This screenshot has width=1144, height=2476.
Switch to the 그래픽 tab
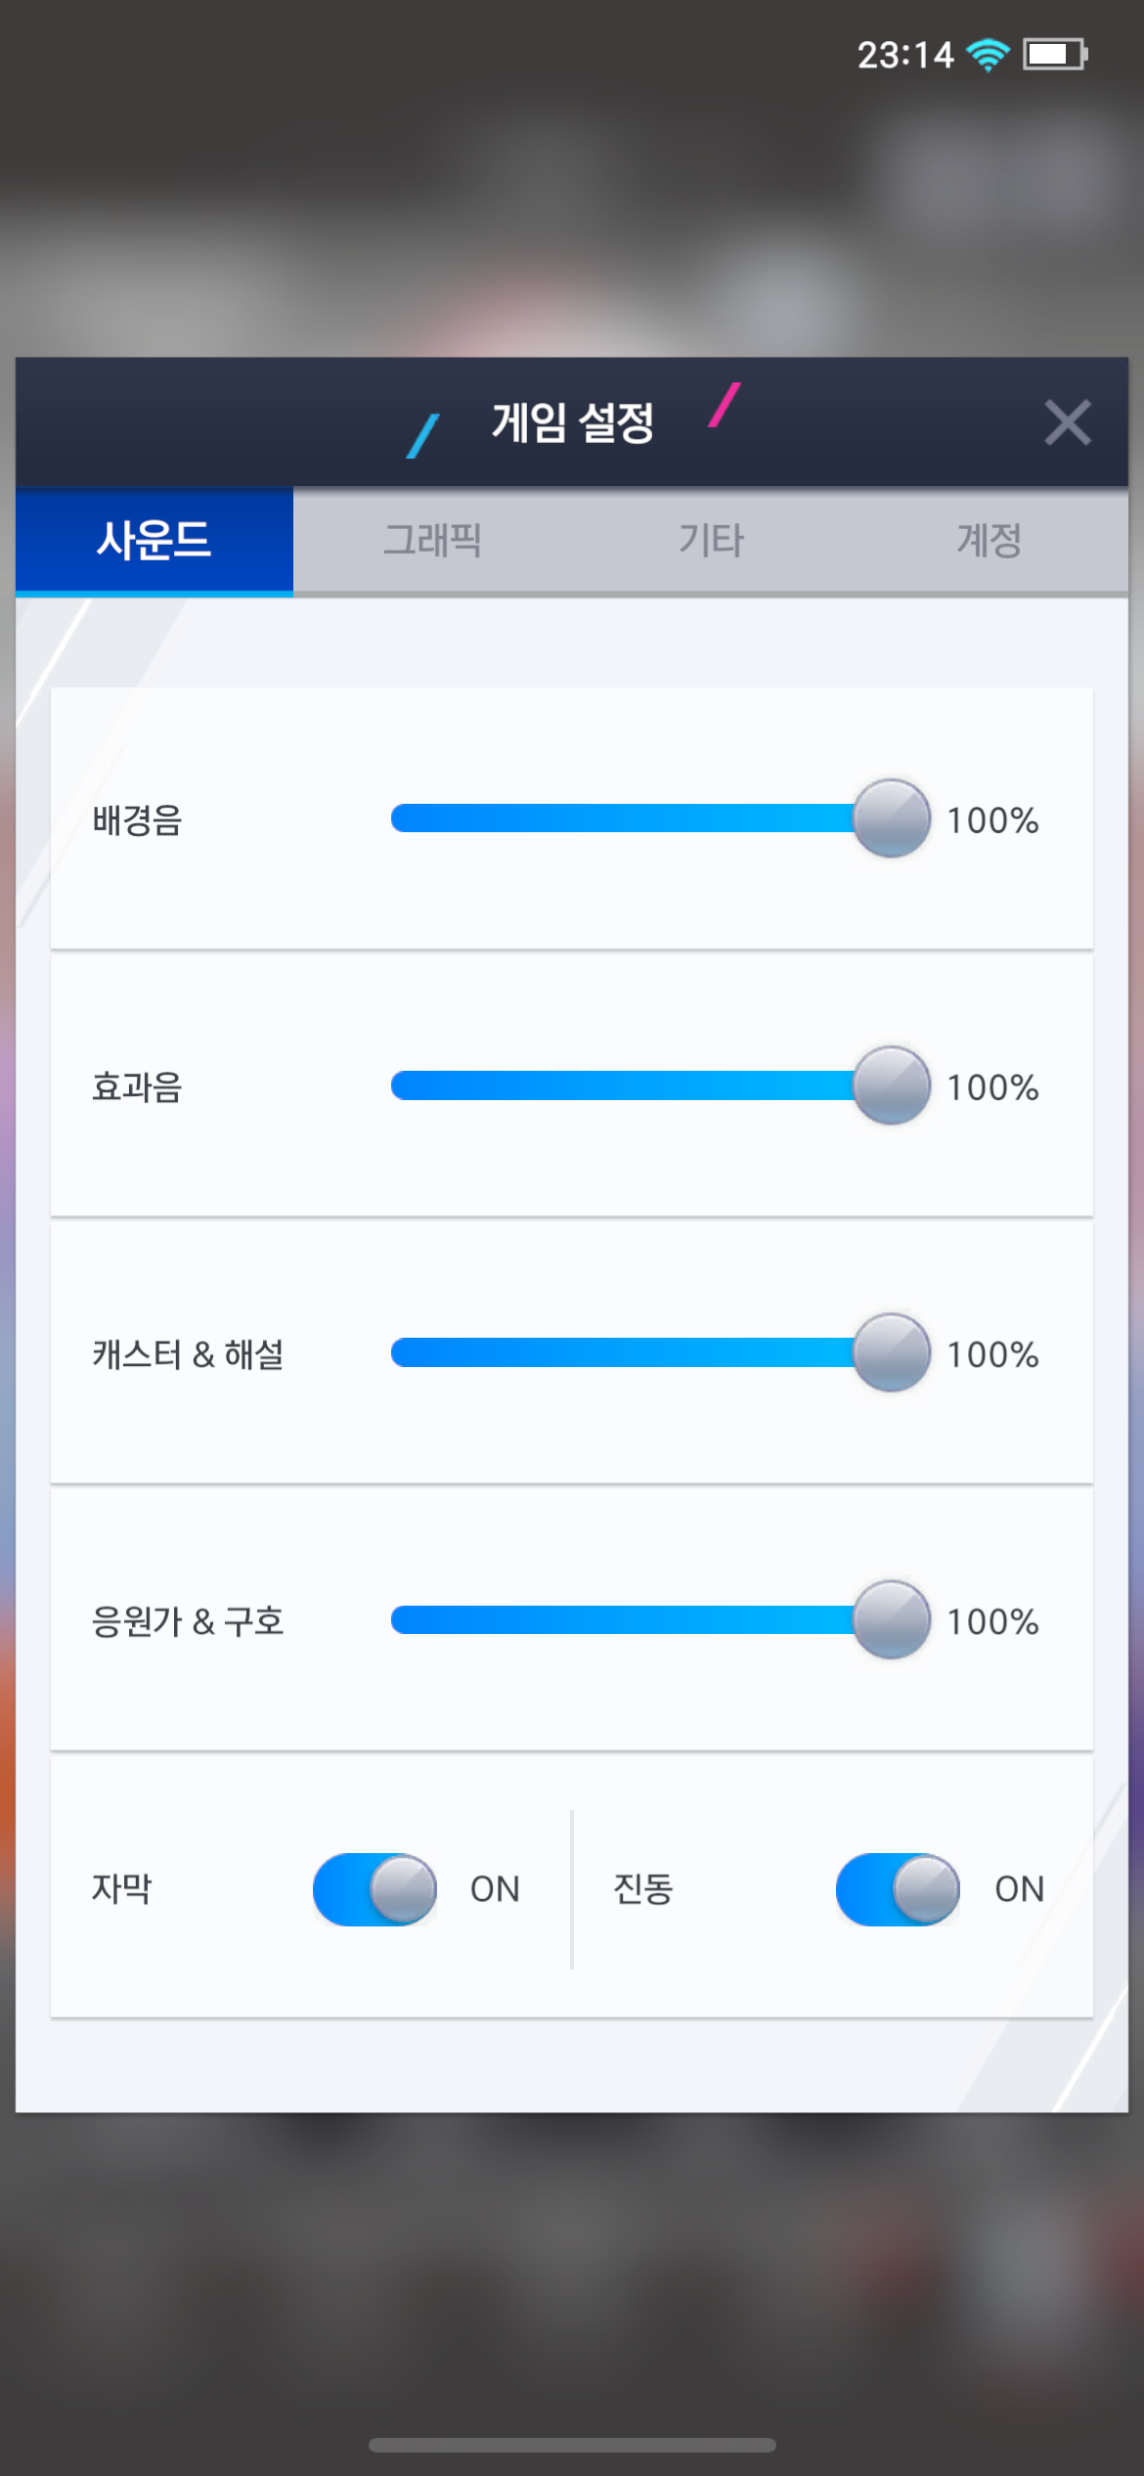(432, 541)
